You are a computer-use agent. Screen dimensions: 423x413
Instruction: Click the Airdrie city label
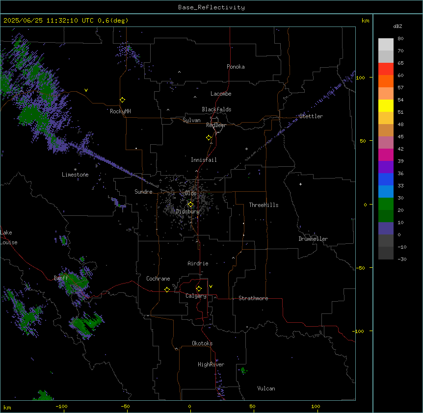click(x=198, y=263)
